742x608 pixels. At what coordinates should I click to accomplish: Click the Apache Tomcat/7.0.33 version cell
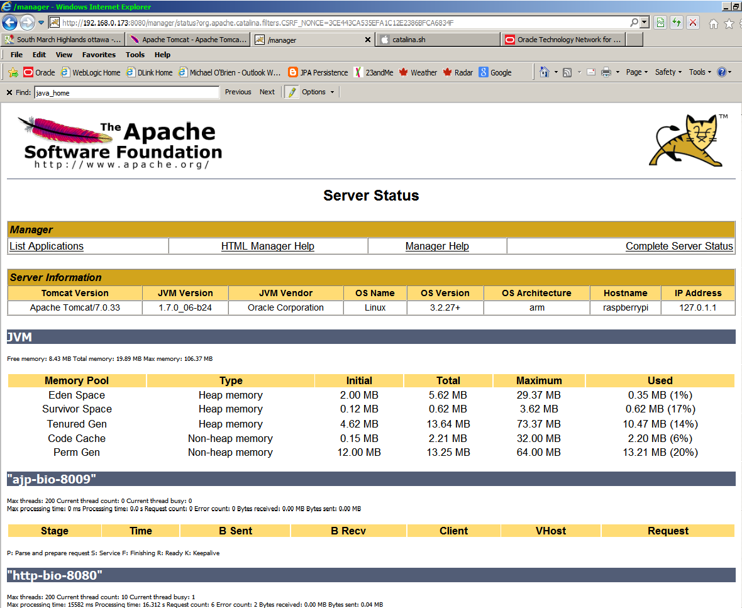coord(75,307)
